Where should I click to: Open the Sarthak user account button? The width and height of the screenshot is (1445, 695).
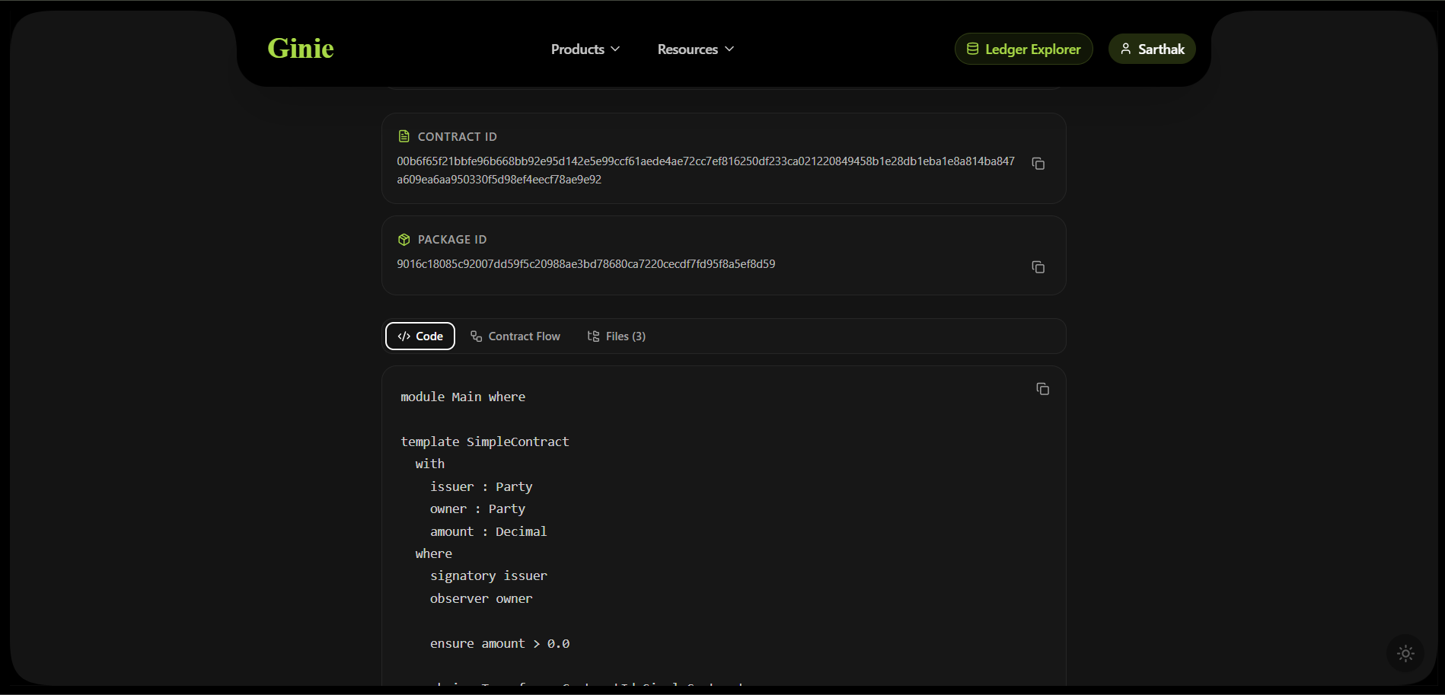(x=1152, y=49)
